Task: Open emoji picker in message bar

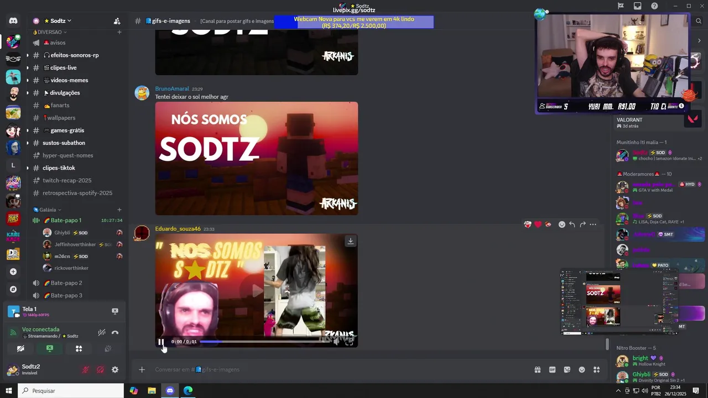Action: 582,370
